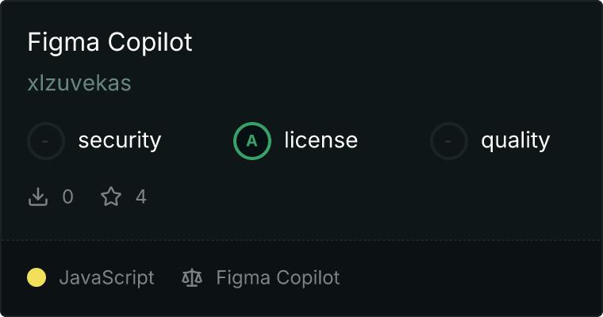Open the Figma Copilot card title
Image resolution: width=603 pixels, height=317 pixels.
(109, 43)
